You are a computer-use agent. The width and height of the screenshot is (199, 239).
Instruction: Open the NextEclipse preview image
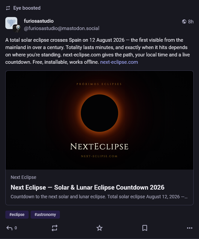click(99, 120)
